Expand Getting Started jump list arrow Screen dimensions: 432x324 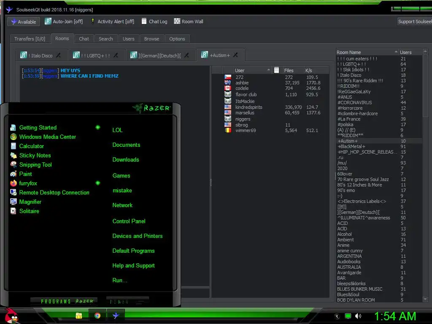[98, 127]
